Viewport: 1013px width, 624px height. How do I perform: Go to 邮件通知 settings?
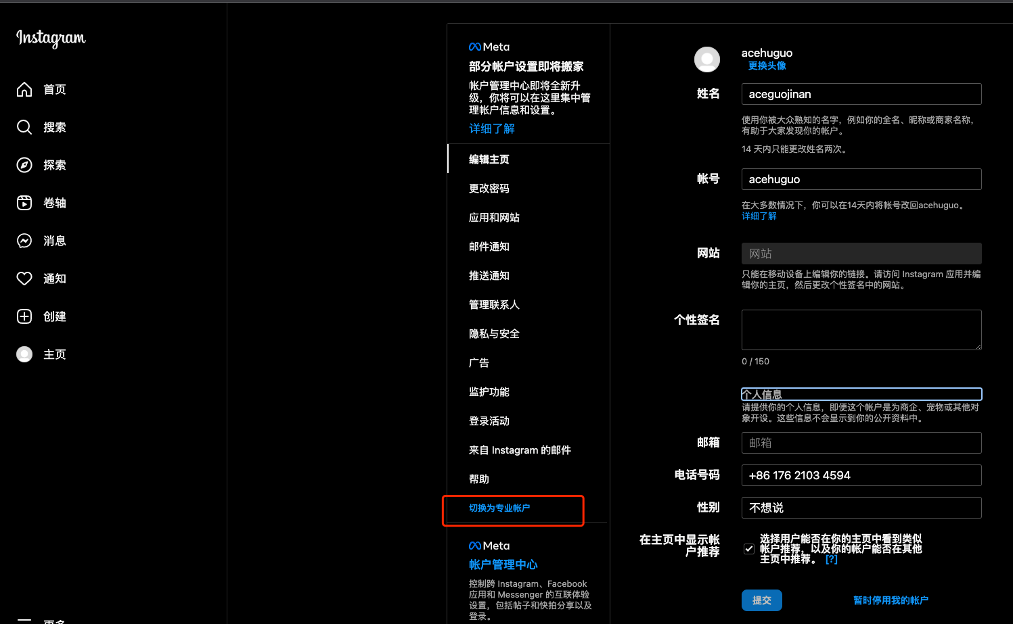[489, 247]
